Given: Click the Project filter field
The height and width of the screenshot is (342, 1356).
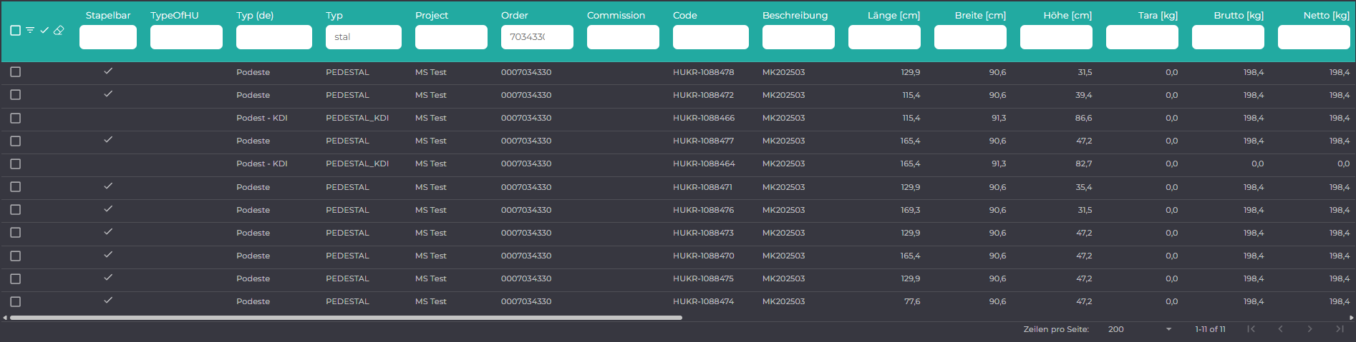Looking at the screenshot, I should tap(451, 37).
